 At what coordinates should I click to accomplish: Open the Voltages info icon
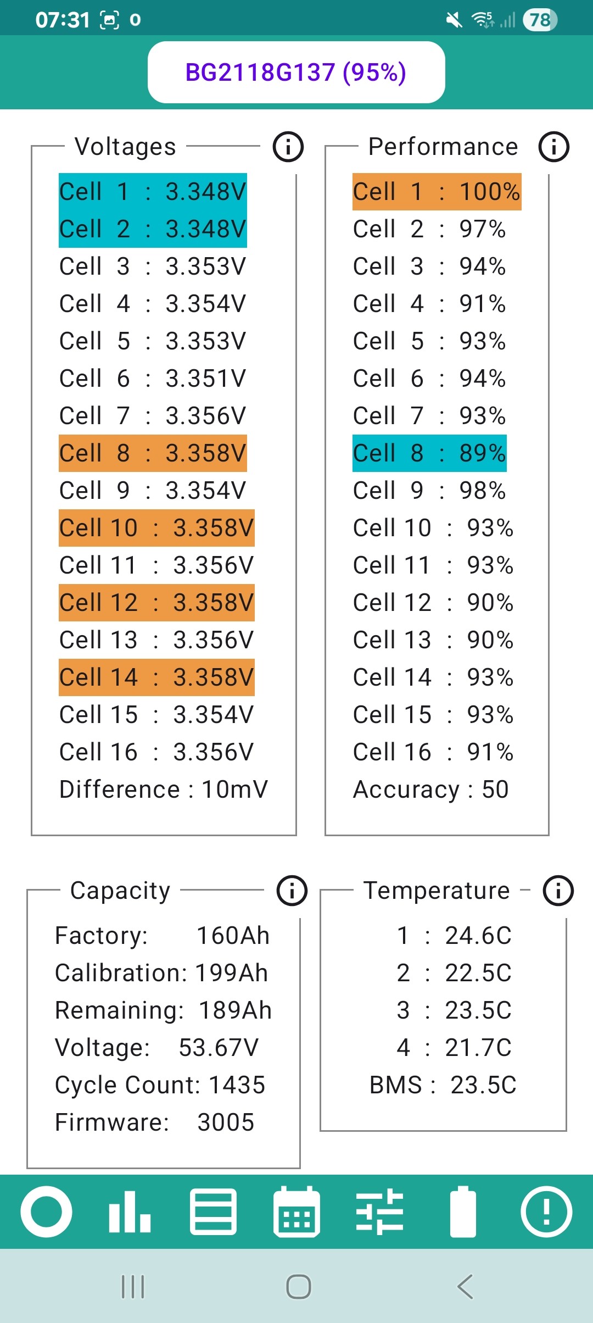288,147
